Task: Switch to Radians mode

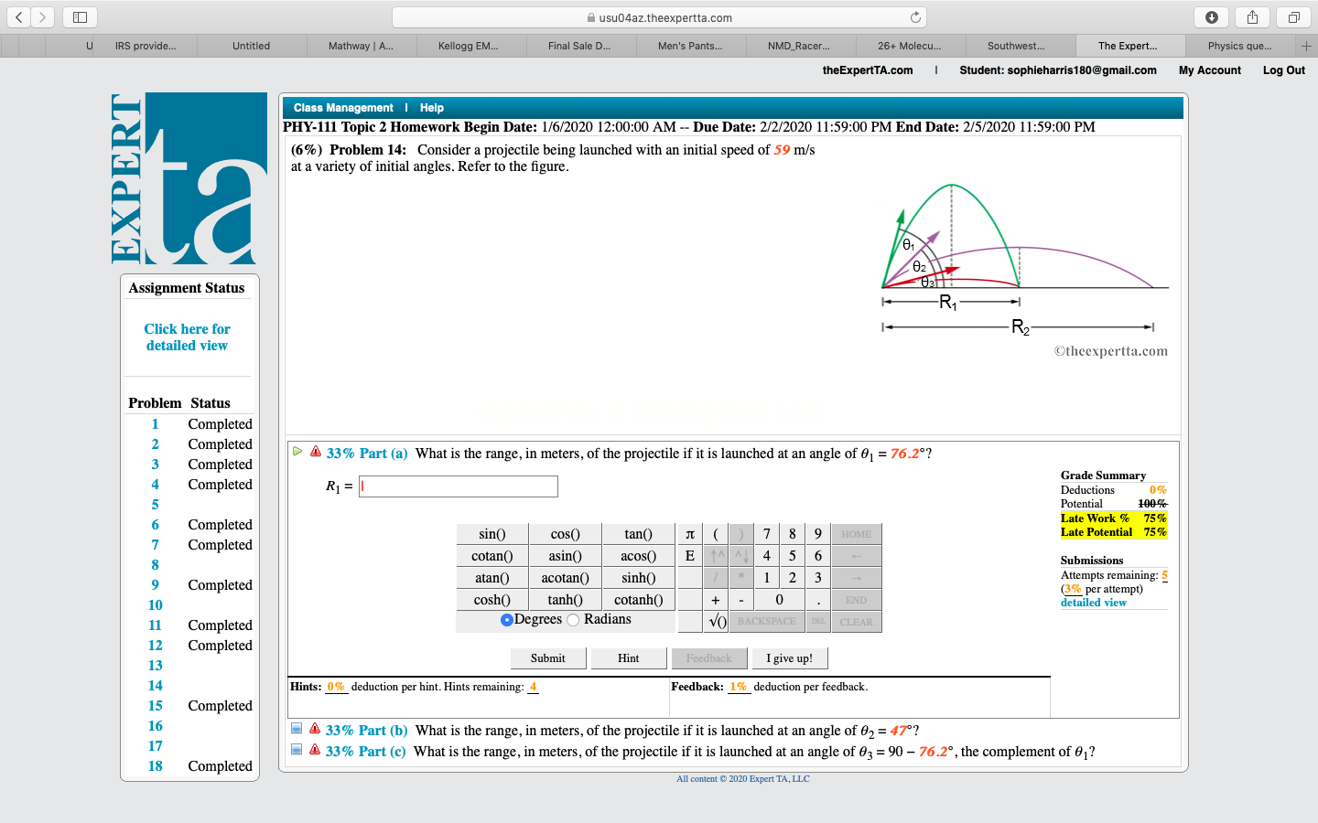Action: click(574, 619)
